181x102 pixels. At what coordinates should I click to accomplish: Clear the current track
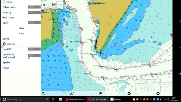pyautogui.click(x=22, y=33)
